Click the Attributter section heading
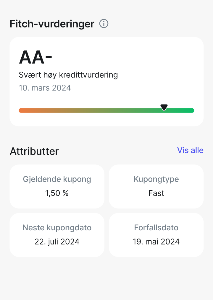 [34, 151]
